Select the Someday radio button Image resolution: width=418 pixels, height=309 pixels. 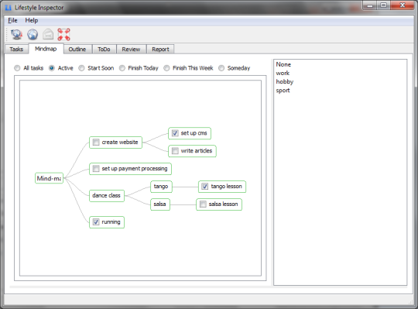pyautogui.click(x=221, y=68)
